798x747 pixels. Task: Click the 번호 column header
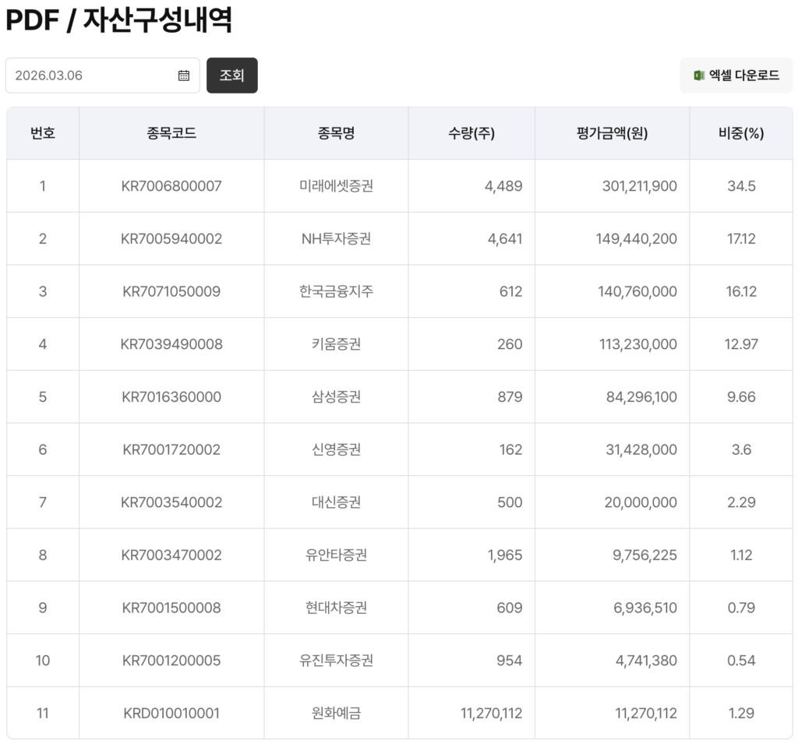(x=43, y=133)
